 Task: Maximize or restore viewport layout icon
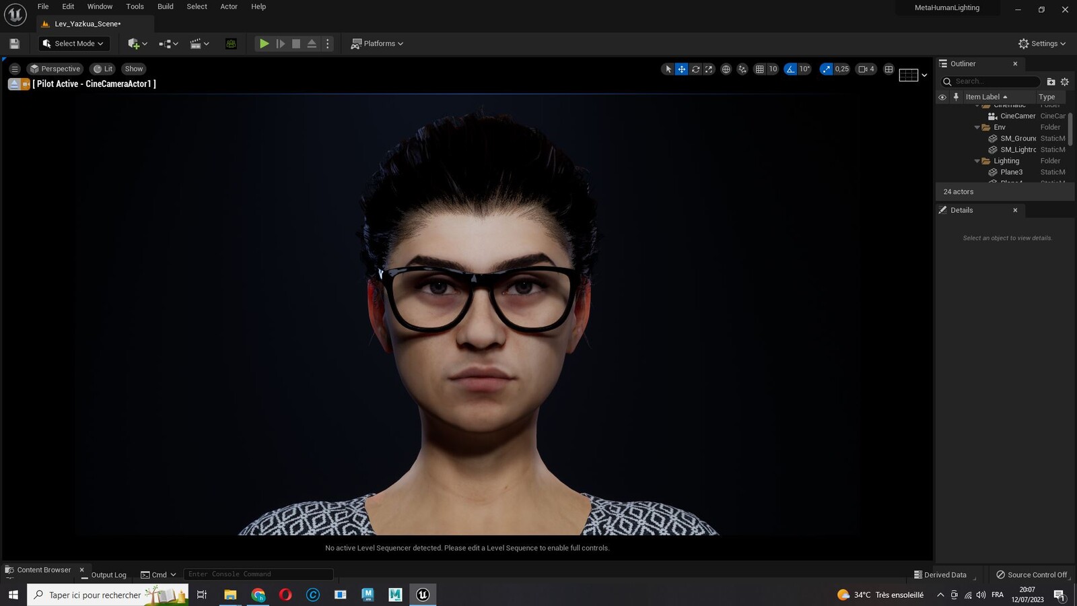tap(889, 69)
